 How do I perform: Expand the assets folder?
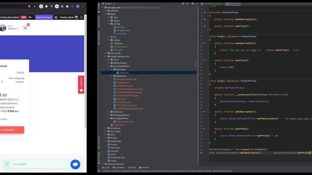(108, 20)
